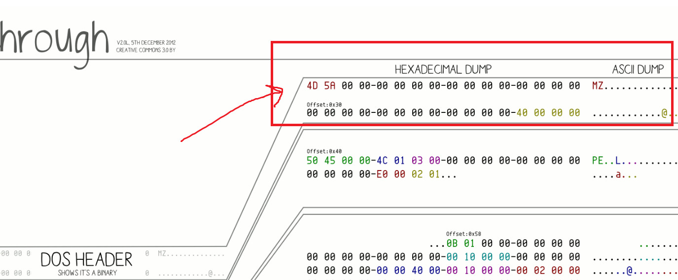Click the olive 02 01 bytes
Viewport: 678px width, 280px height.
426,175
